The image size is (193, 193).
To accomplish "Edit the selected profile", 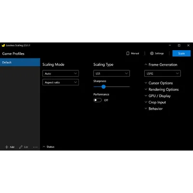I will (24, 147).
